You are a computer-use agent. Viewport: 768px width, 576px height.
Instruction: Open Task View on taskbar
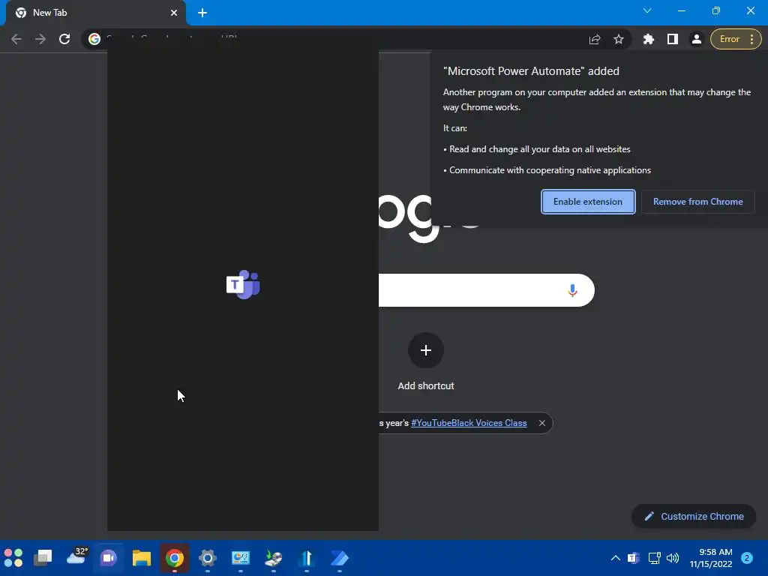[x=43, y=558]
